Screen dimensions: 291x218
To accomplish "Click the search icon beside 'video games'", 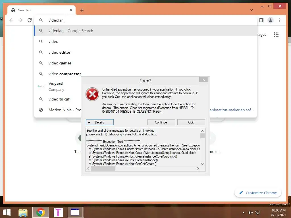I will point(41,63).
